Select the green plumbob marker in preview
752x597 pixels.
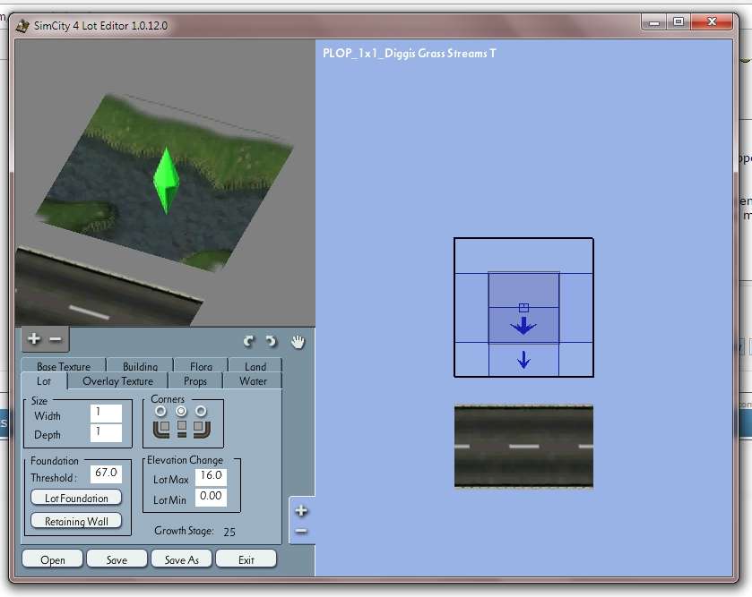[166, 181]
